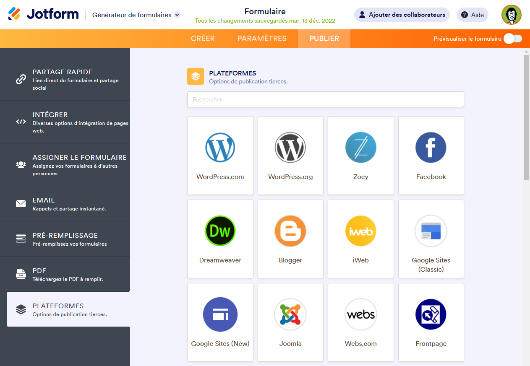Click the Rechercher search field

325,99
